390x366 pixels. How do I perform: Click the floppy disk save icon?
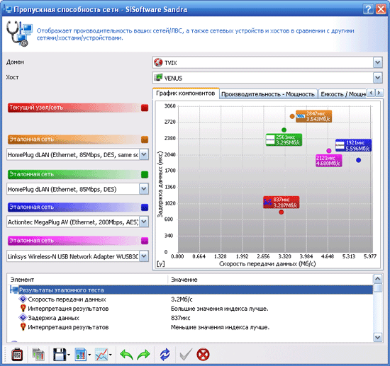60,355
